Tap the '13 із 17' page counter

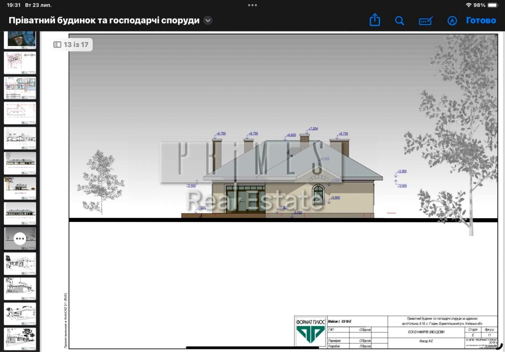pos(76,45)
